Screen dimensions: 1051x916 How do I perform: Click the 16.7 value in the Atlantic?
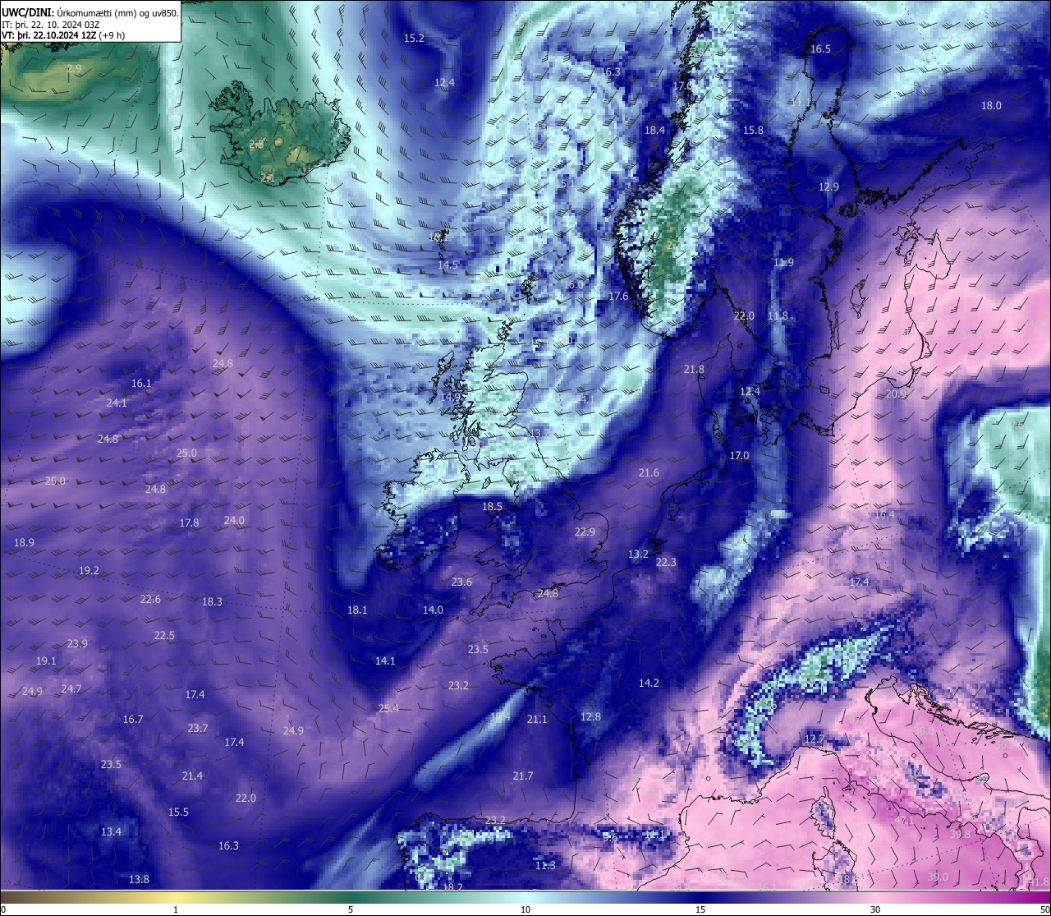133,720
